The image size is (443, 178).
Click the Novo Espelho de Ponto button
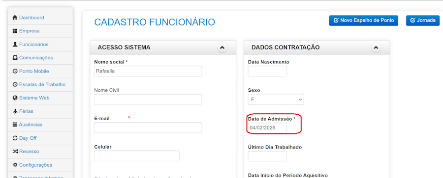(x=364, y=21)
